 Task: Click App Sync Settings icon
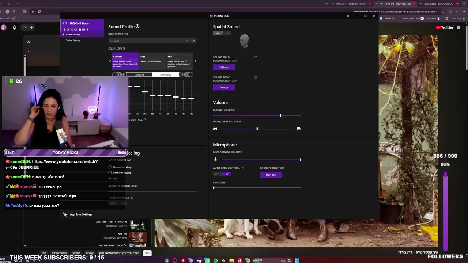point(65,214)
